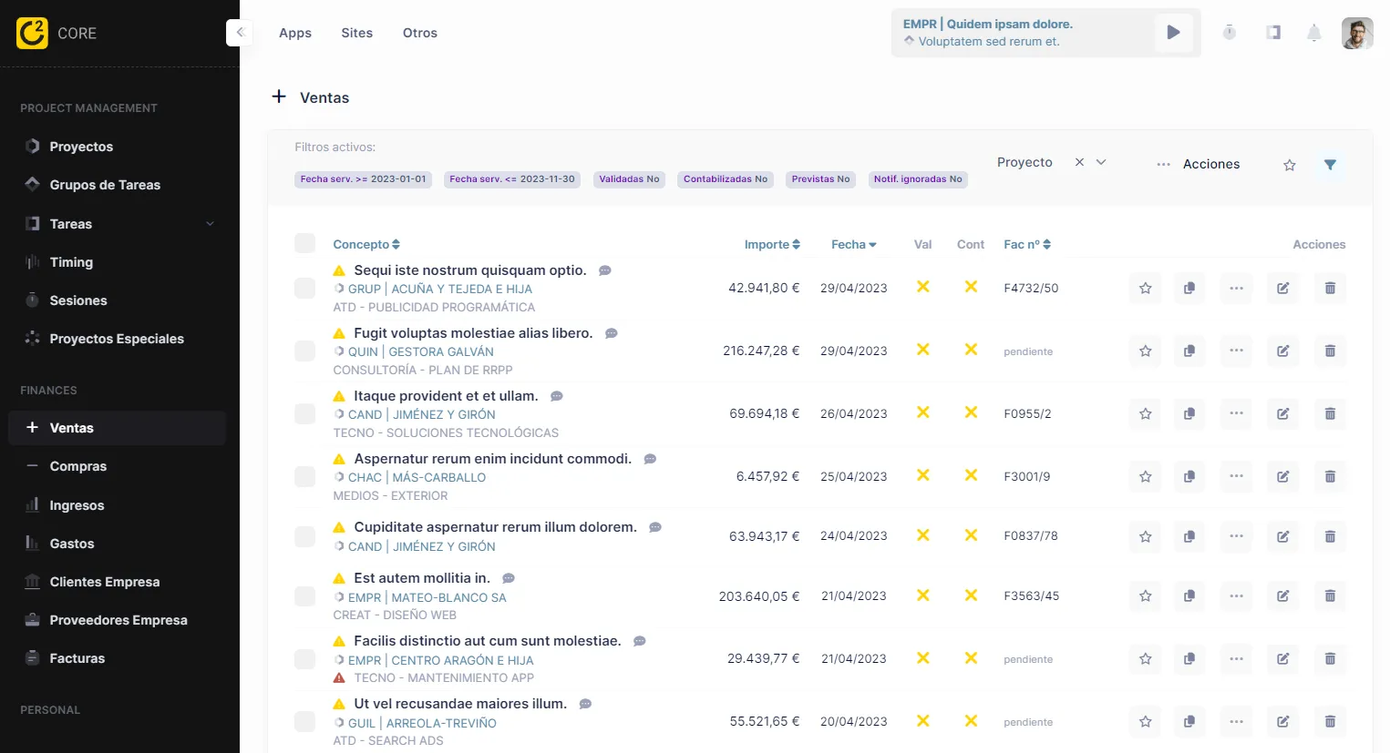
Task: Open the Proyecto dropdown
Action: [1100, 162]
